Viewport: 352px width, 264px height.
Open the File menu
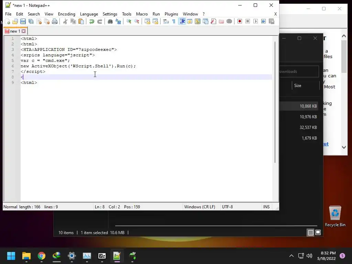(8, 14)
